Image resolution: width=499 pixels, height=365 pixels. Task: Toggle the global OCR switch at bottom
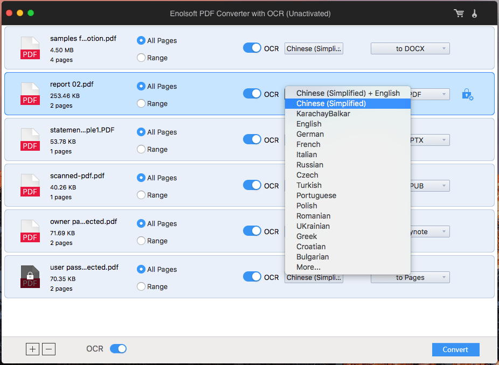click(118, 349)
